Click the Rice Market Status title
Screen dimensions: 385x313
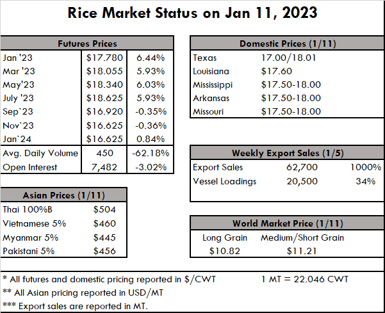(x=192, y=13)
